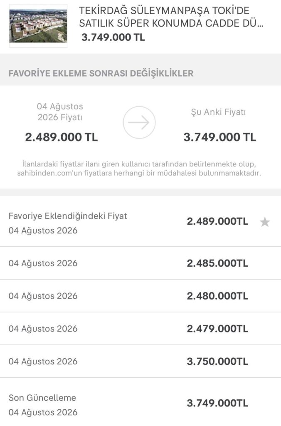
Task: Select the FAVORİYE EKLEME SONRASI DEĞİŞİKLİKLER header
Action: coord(101,73)
